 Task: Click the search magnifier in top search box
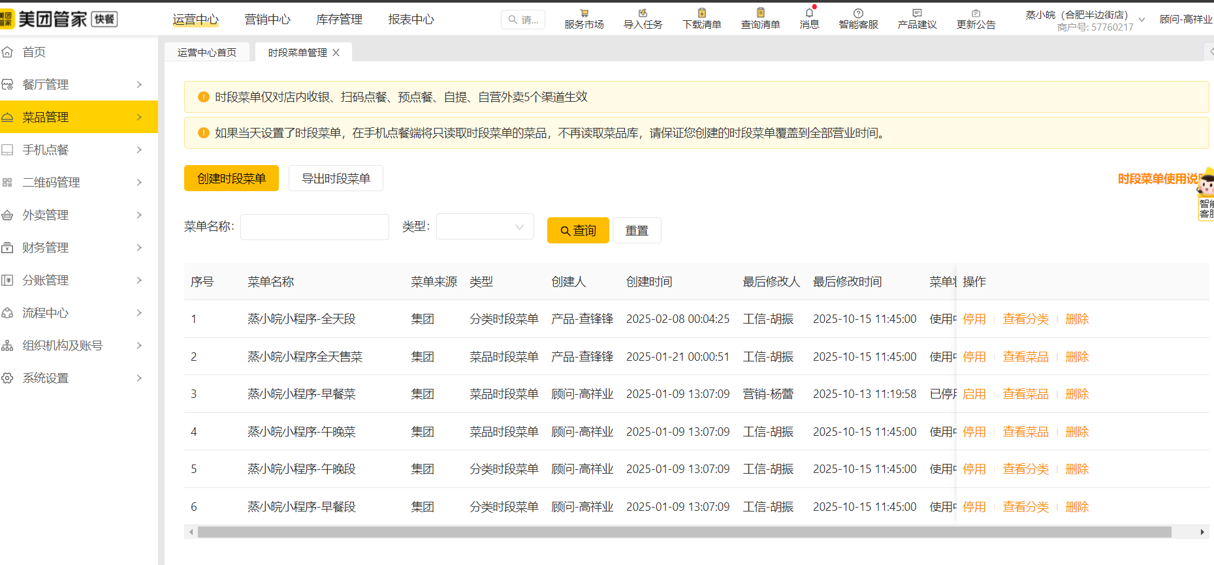(x=513, y=20)
